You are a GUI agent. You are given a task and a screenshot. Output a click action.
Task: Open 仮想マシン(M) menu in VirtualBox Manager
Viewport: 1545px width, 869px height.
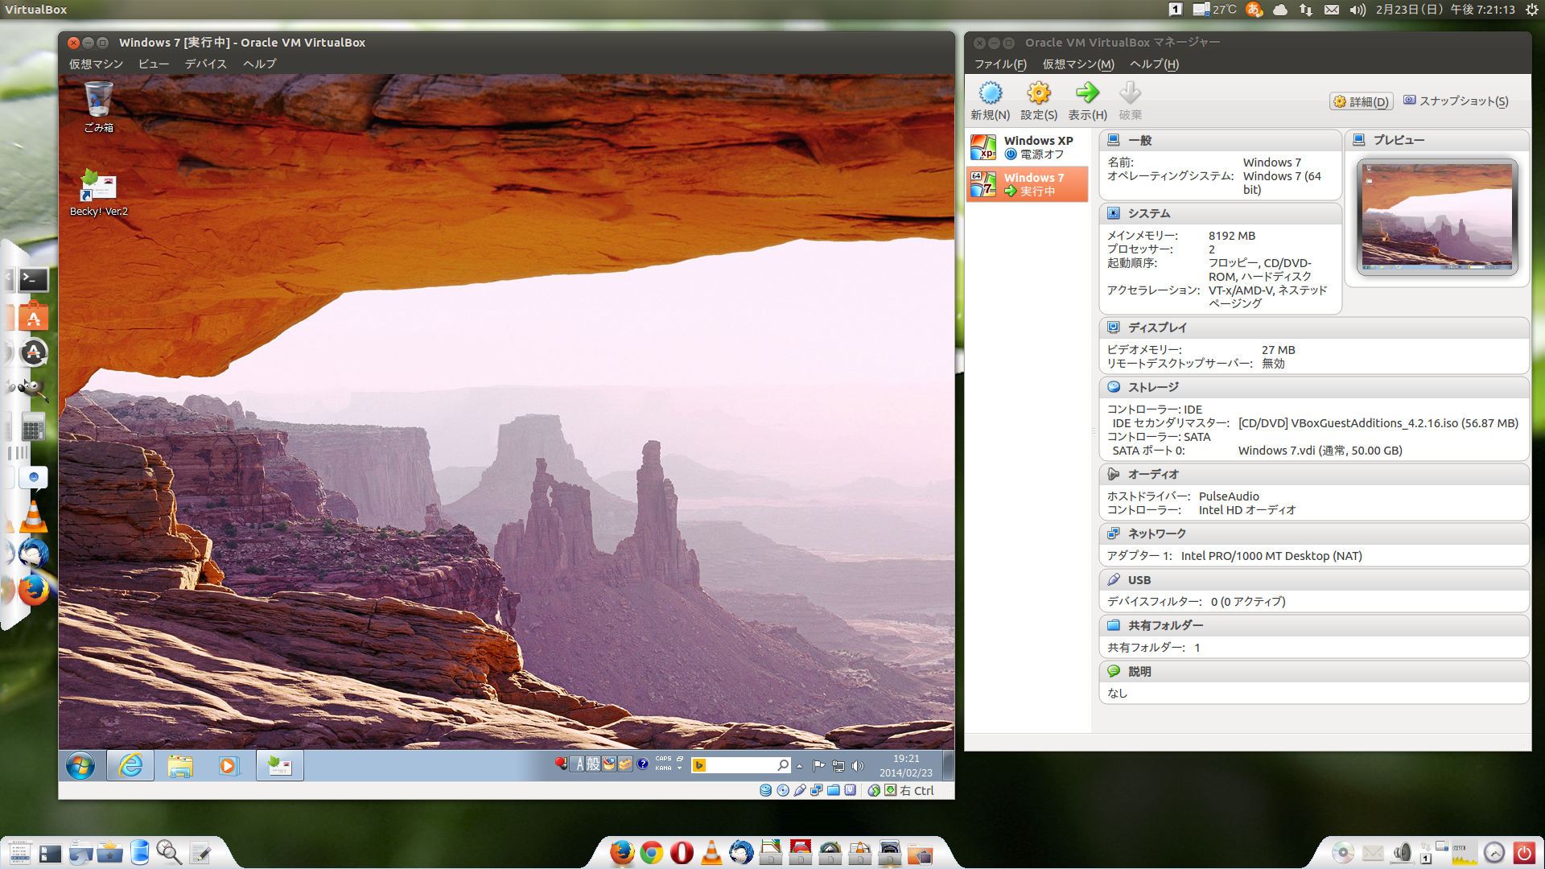[1078, 64]
